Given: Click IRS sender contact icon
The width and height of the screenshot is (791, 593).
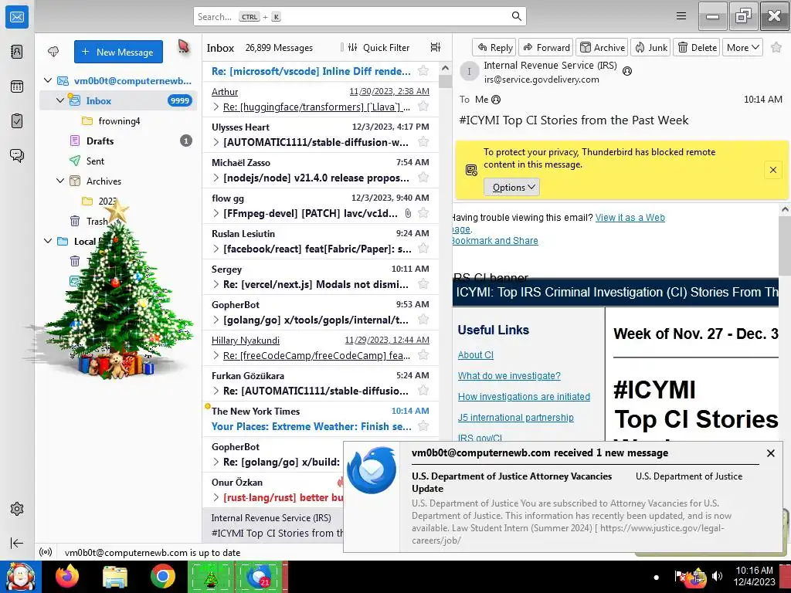Looking at the screenshot, I should click(x=627, y=71).
